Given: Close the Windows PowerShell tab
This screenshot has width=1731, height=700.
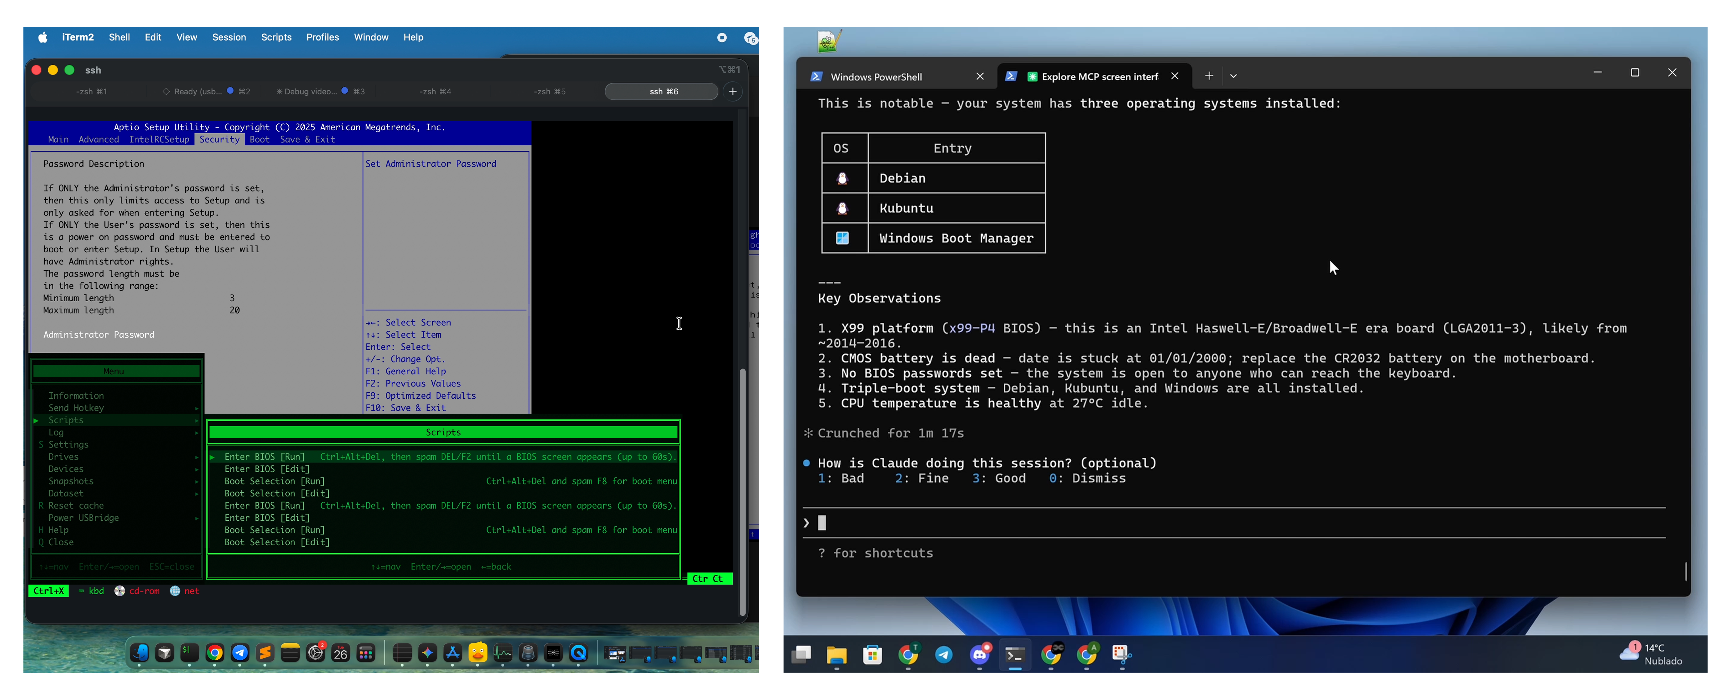Looking at the screenshot, I should pyautogui.click(x=980, y=77).
